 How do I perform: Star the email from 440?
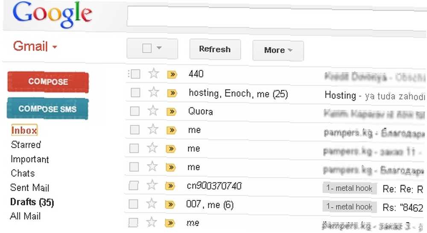pos(154,73)
